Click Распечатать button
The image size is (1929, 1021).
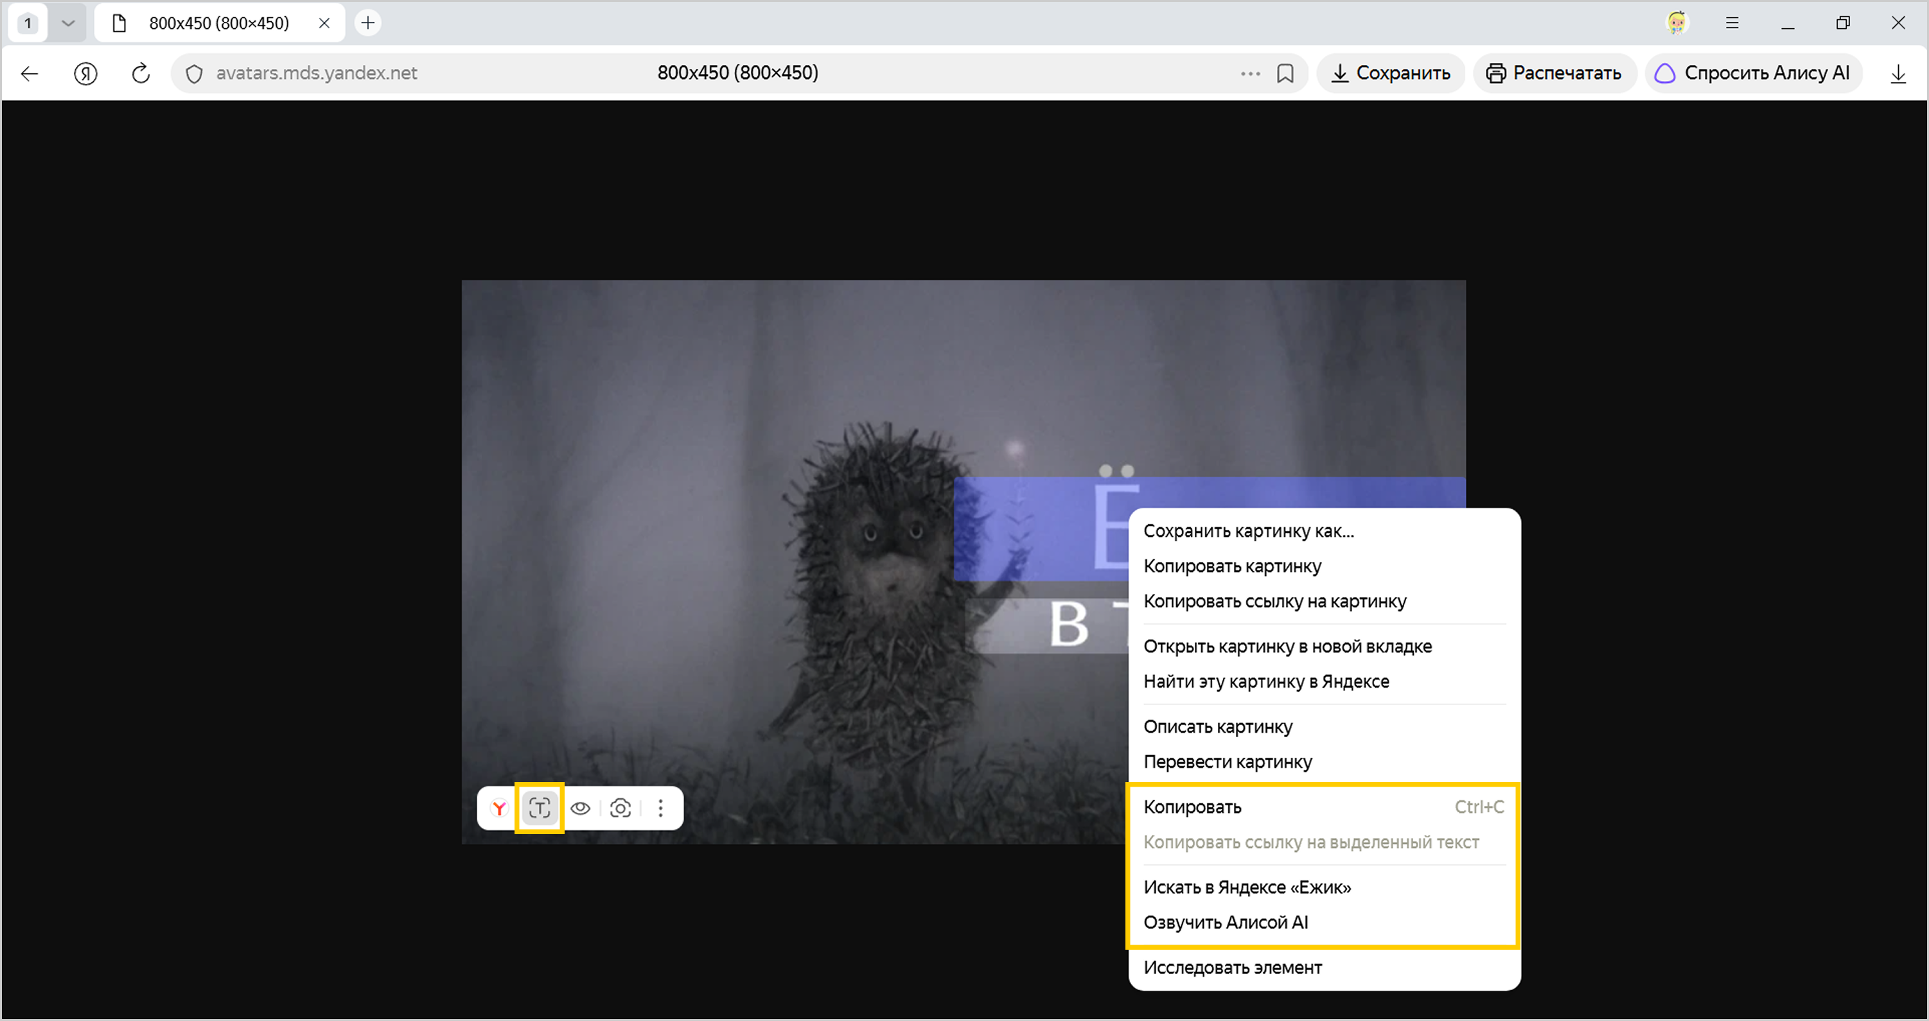(x=1554, y=73)
